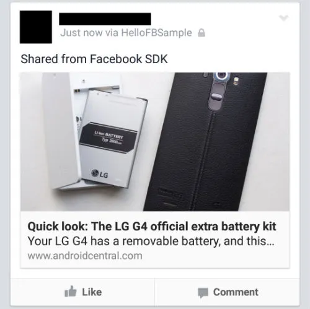This screenshot has height=309, width=310.
Task: Open the redacted poster name
Action: [x=105, y=19]
